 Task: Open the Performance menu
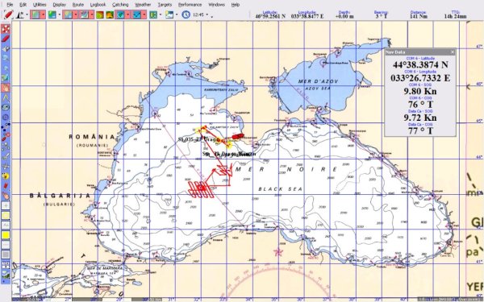190,5
